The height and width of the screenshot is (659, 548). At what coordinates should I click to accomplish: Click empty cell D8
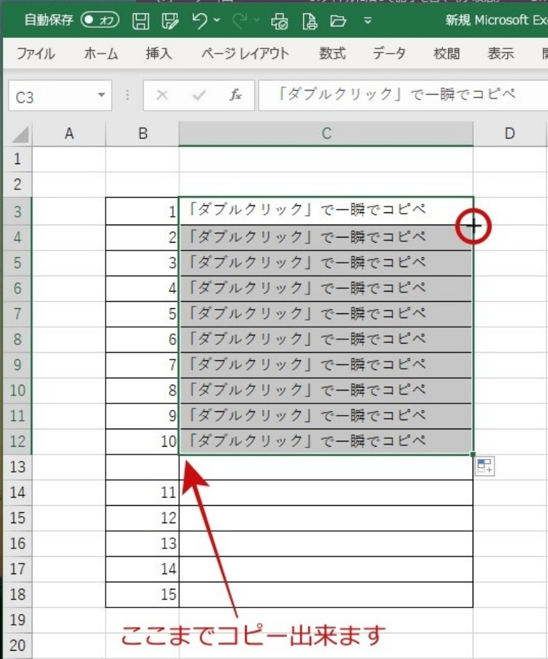[x=510, y=340]
